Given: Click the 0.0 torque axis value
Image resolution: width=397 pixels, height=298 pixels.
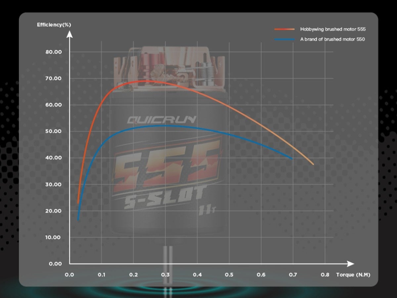Looking at the screenshot, I should point(69,275).
